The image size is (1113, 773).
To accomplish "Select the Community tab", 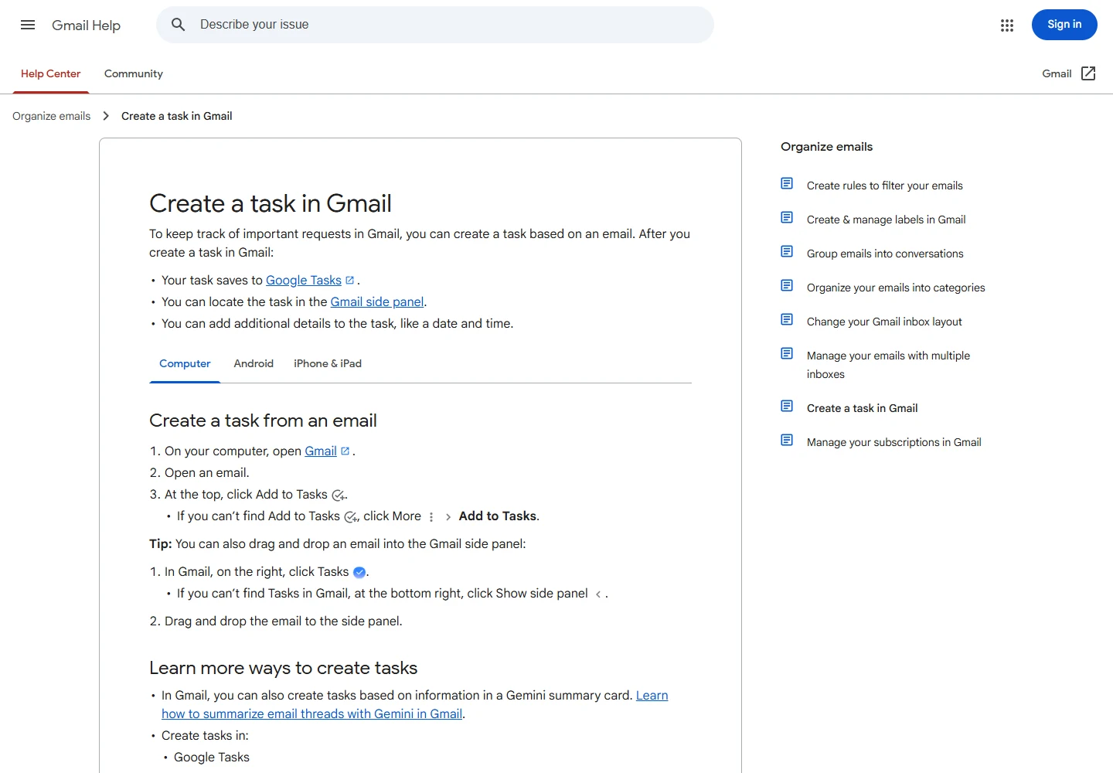I will coord(134,74).
